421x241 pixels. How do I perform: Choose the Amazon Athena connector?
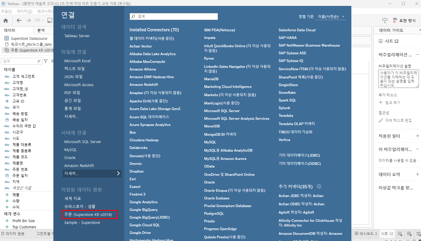click(x=142, y=69)
